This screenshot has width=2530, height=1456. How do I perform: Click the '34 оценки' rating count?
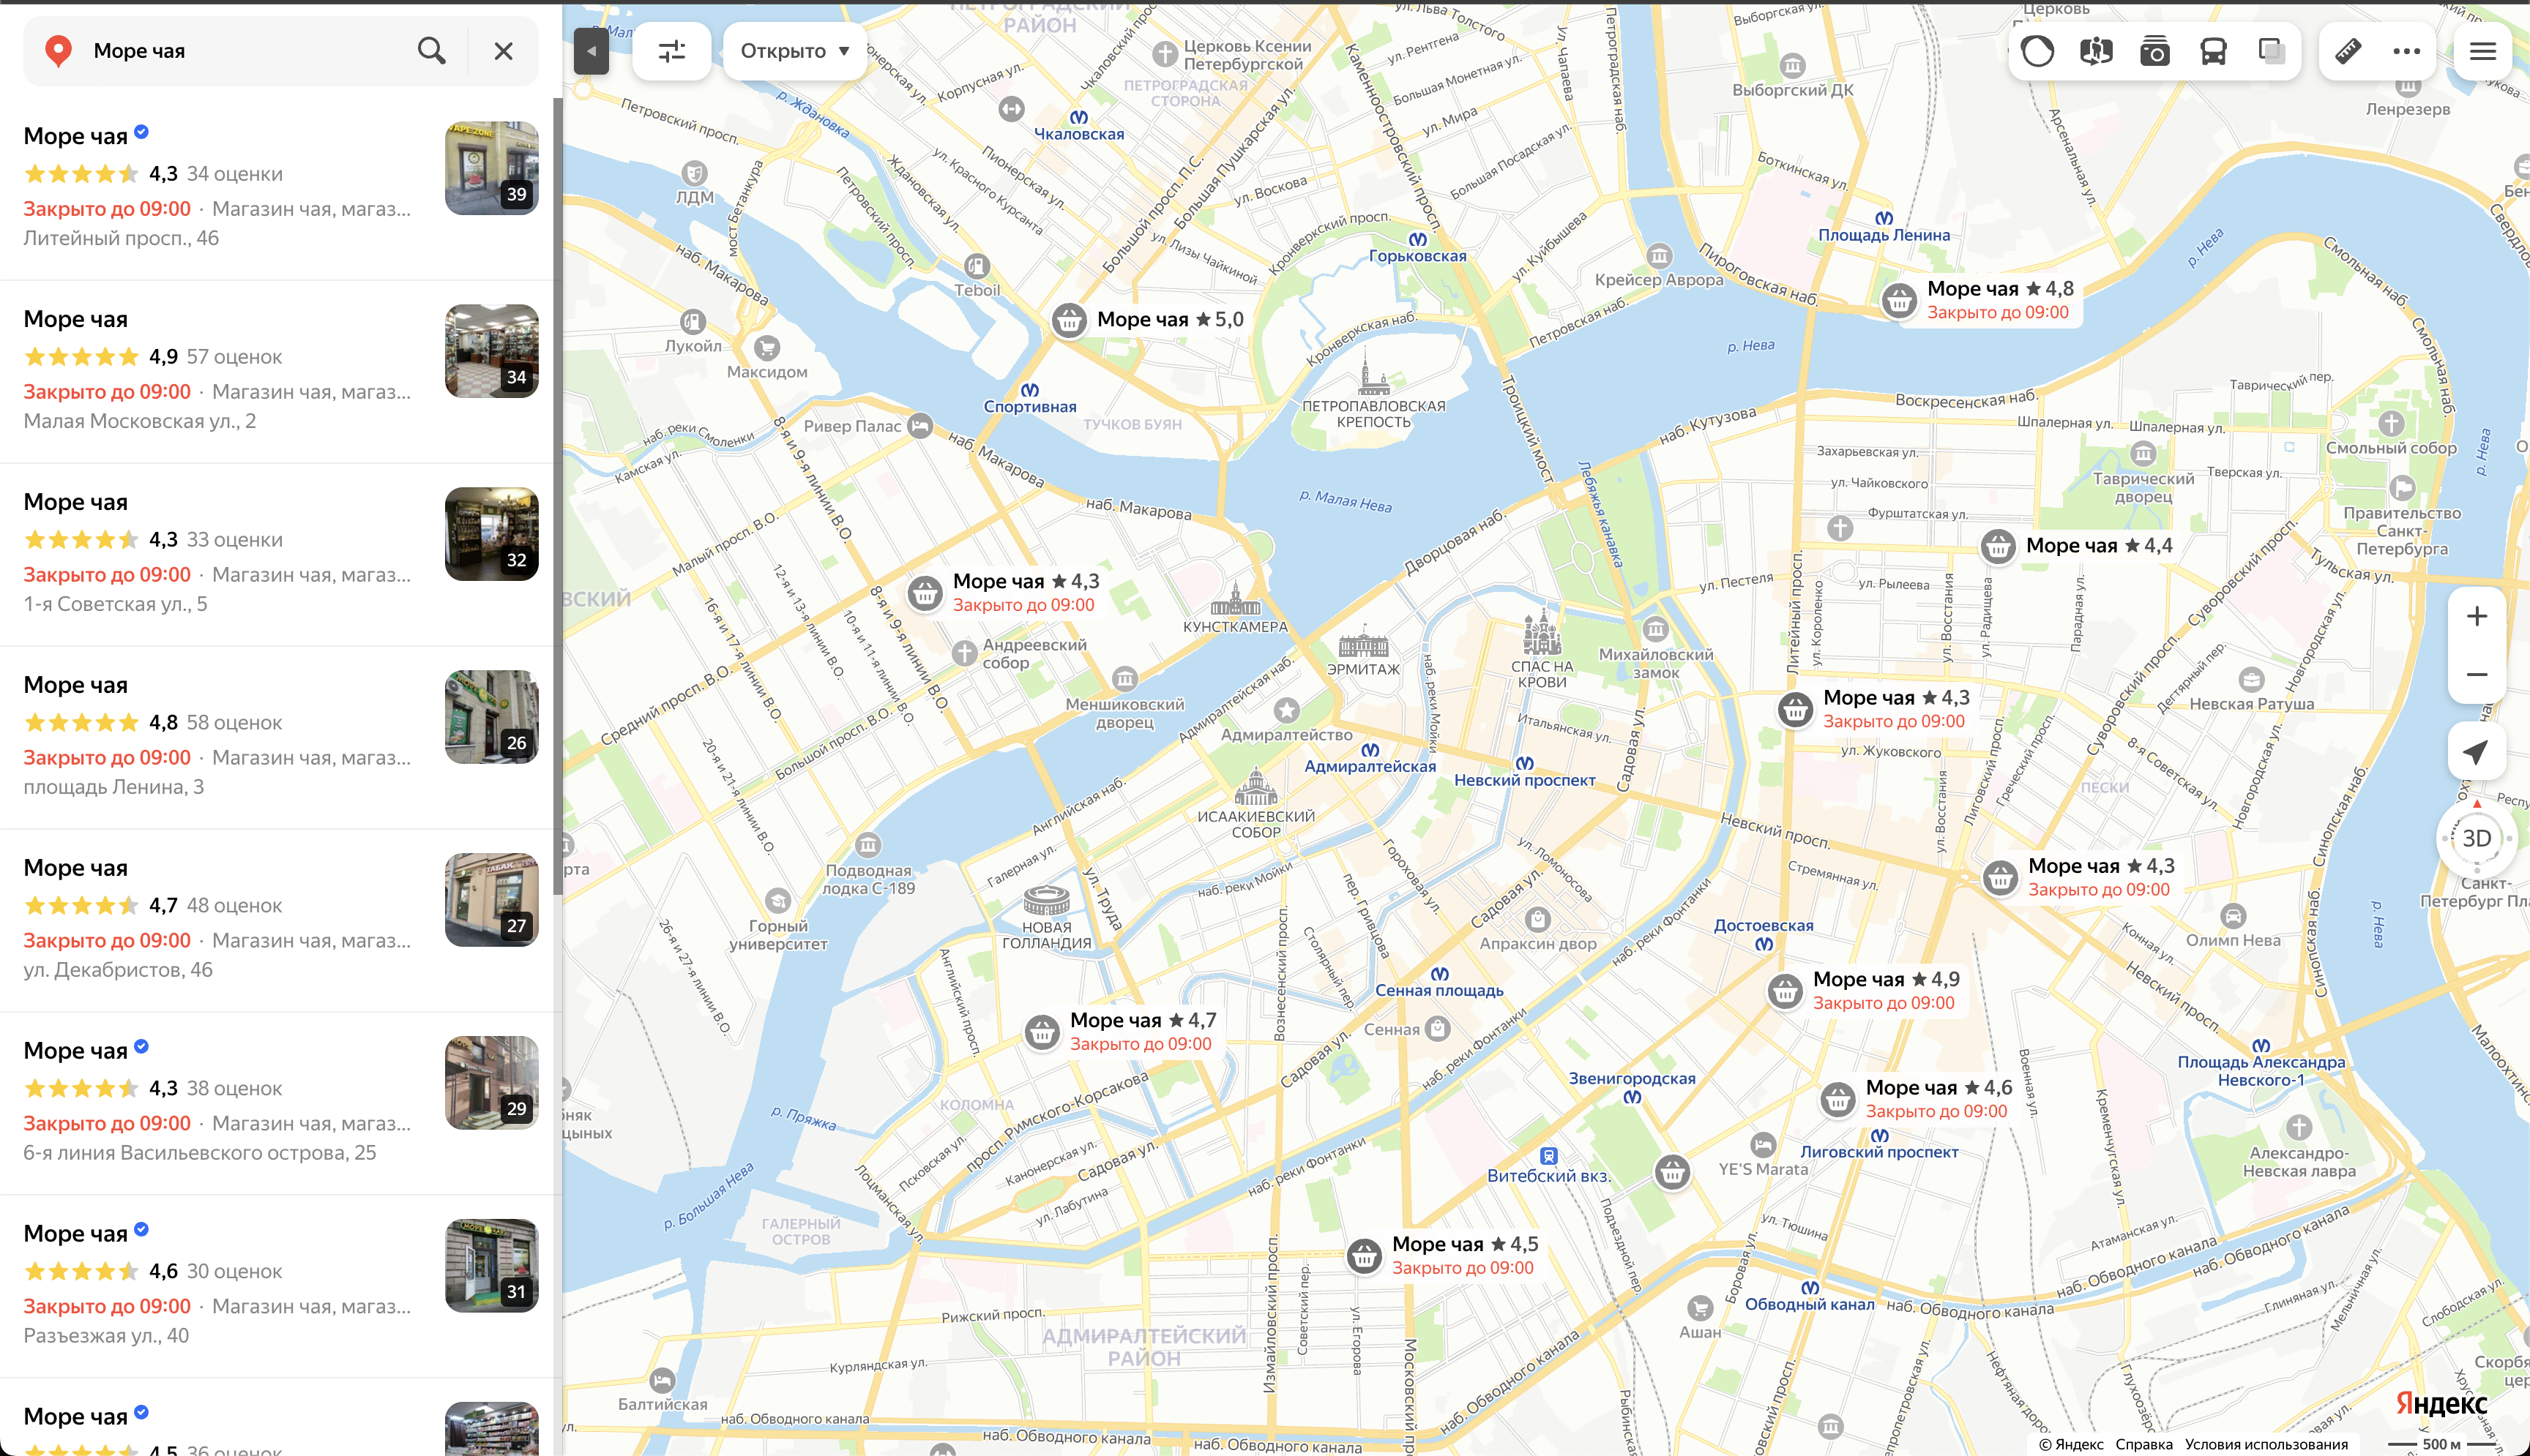tap(235, 174)
